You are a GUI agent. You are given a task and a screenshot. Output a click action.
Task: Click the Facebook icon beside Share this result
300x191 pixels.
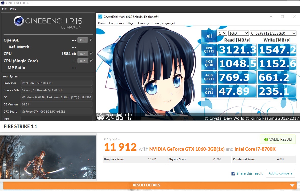(x=233, y=174)
